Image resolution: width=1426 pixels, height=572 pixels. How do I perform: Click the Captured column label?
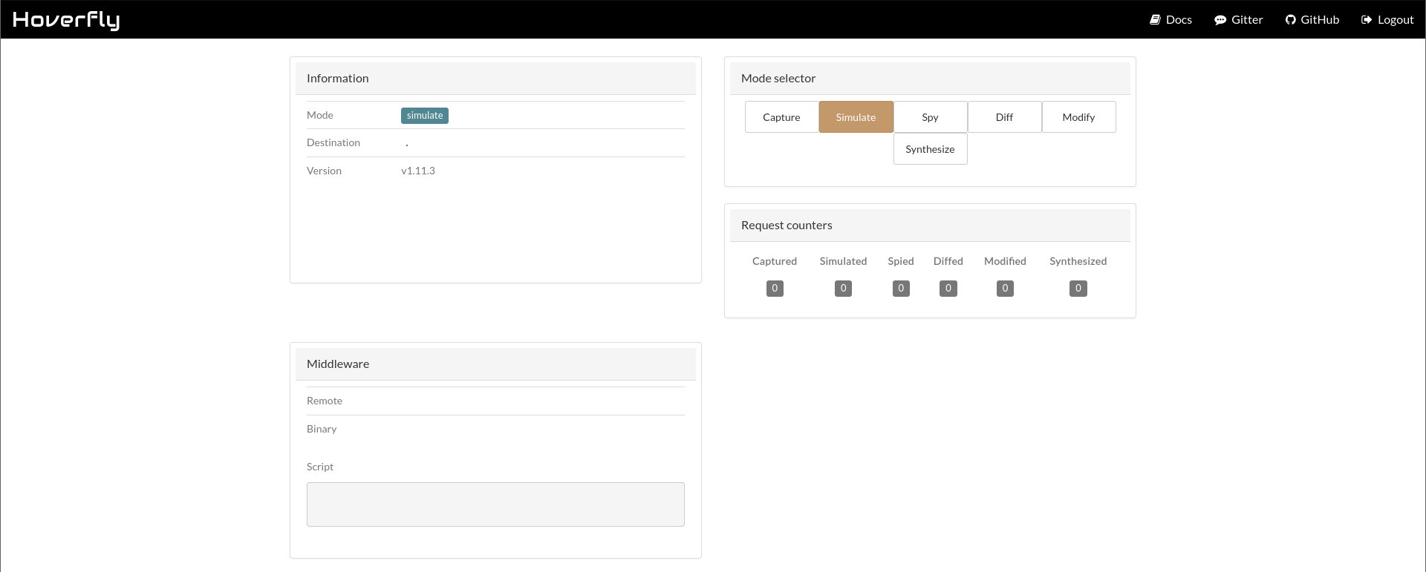click(775, 262)
